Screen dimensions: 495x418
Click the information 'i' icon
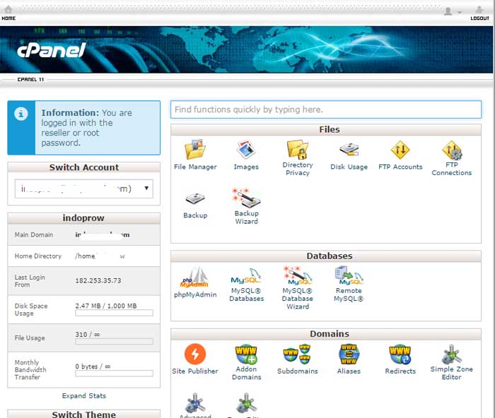click(x=21, y=114)
